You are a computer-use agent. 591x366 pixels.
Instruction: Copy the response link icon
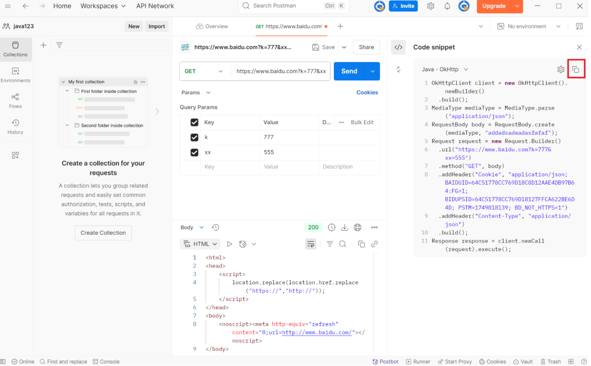click(x=374, y=244)
